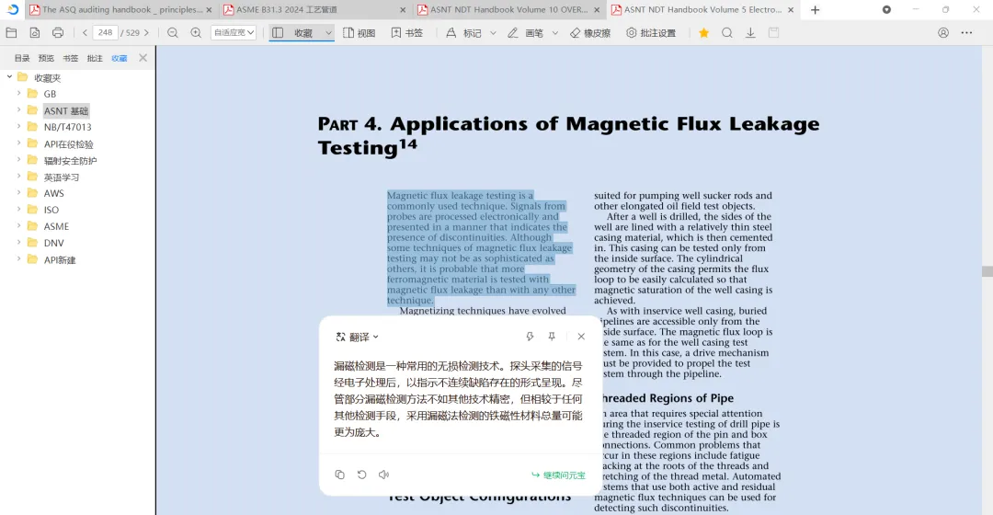The image size is (993, 515).
Task: Expand the 画笔 tool dropdown arrow
Action: pyautogui.click(x=554, y=33)
